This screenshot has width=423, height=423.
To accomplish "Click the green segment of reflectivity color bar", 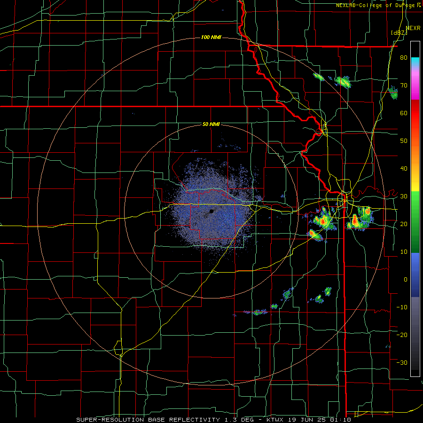I will click(415, 222).
